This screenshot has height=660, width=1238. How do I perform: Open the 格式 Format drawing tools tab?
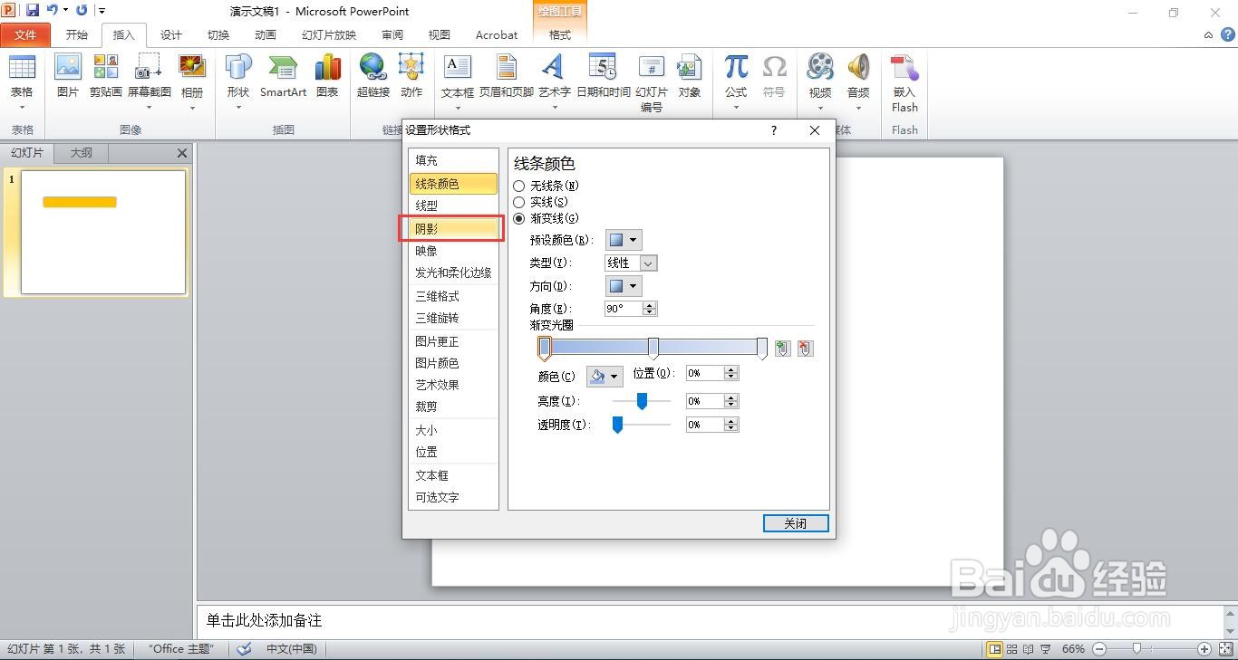560,34
